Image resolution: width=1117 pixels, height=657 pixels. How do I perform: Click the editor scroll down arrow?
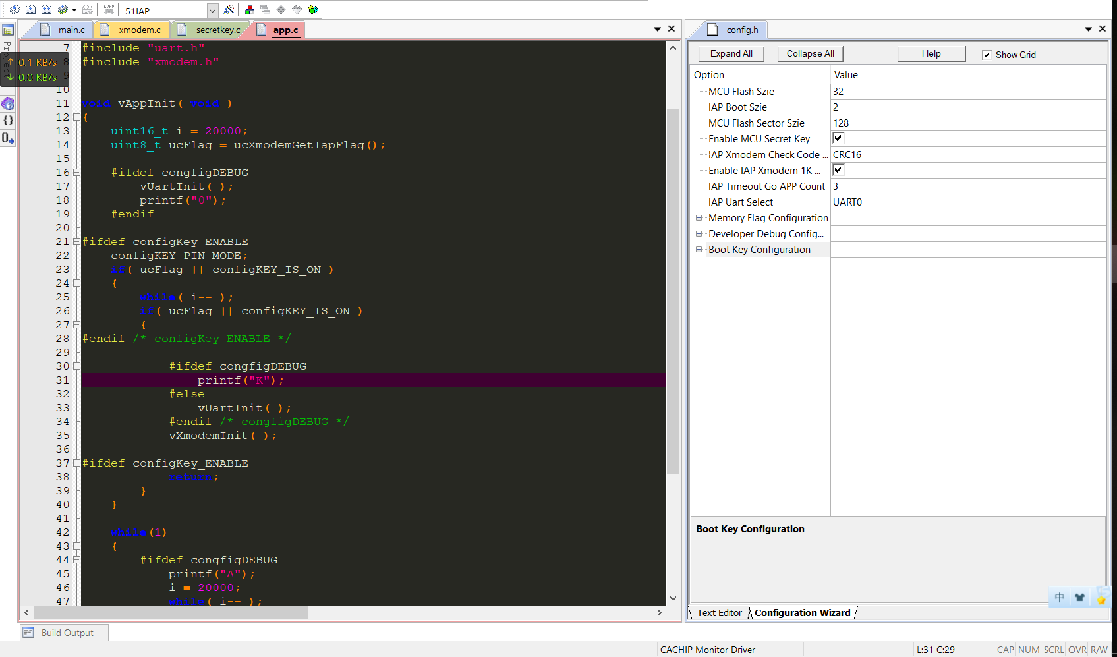point(673,598)
